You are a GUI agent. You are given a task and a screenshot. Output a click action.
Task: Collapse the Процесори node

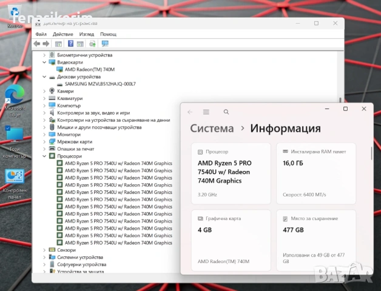[44, 156]
